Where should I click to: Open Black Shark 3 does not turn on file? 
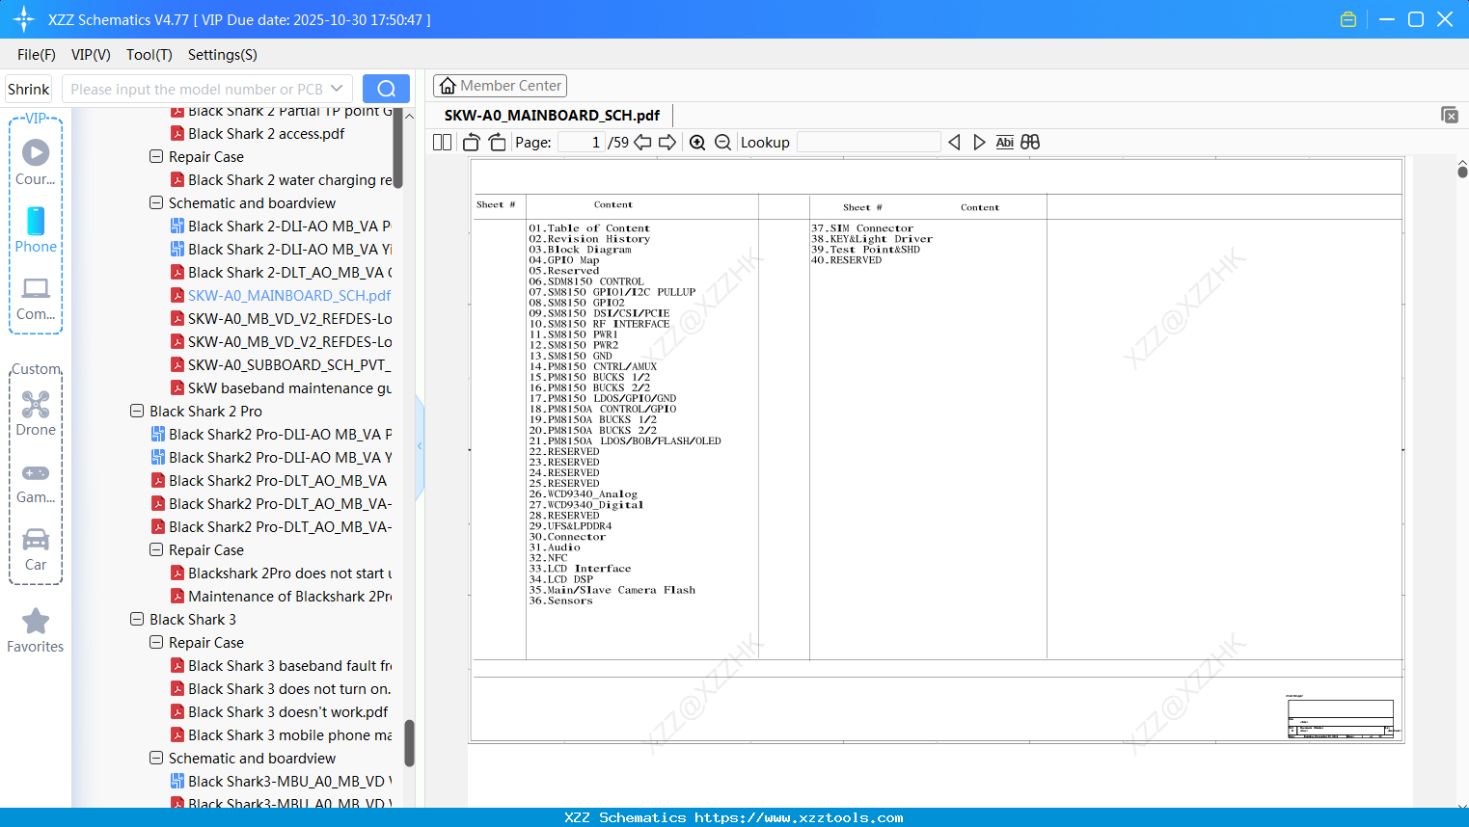tap(281, 688)
